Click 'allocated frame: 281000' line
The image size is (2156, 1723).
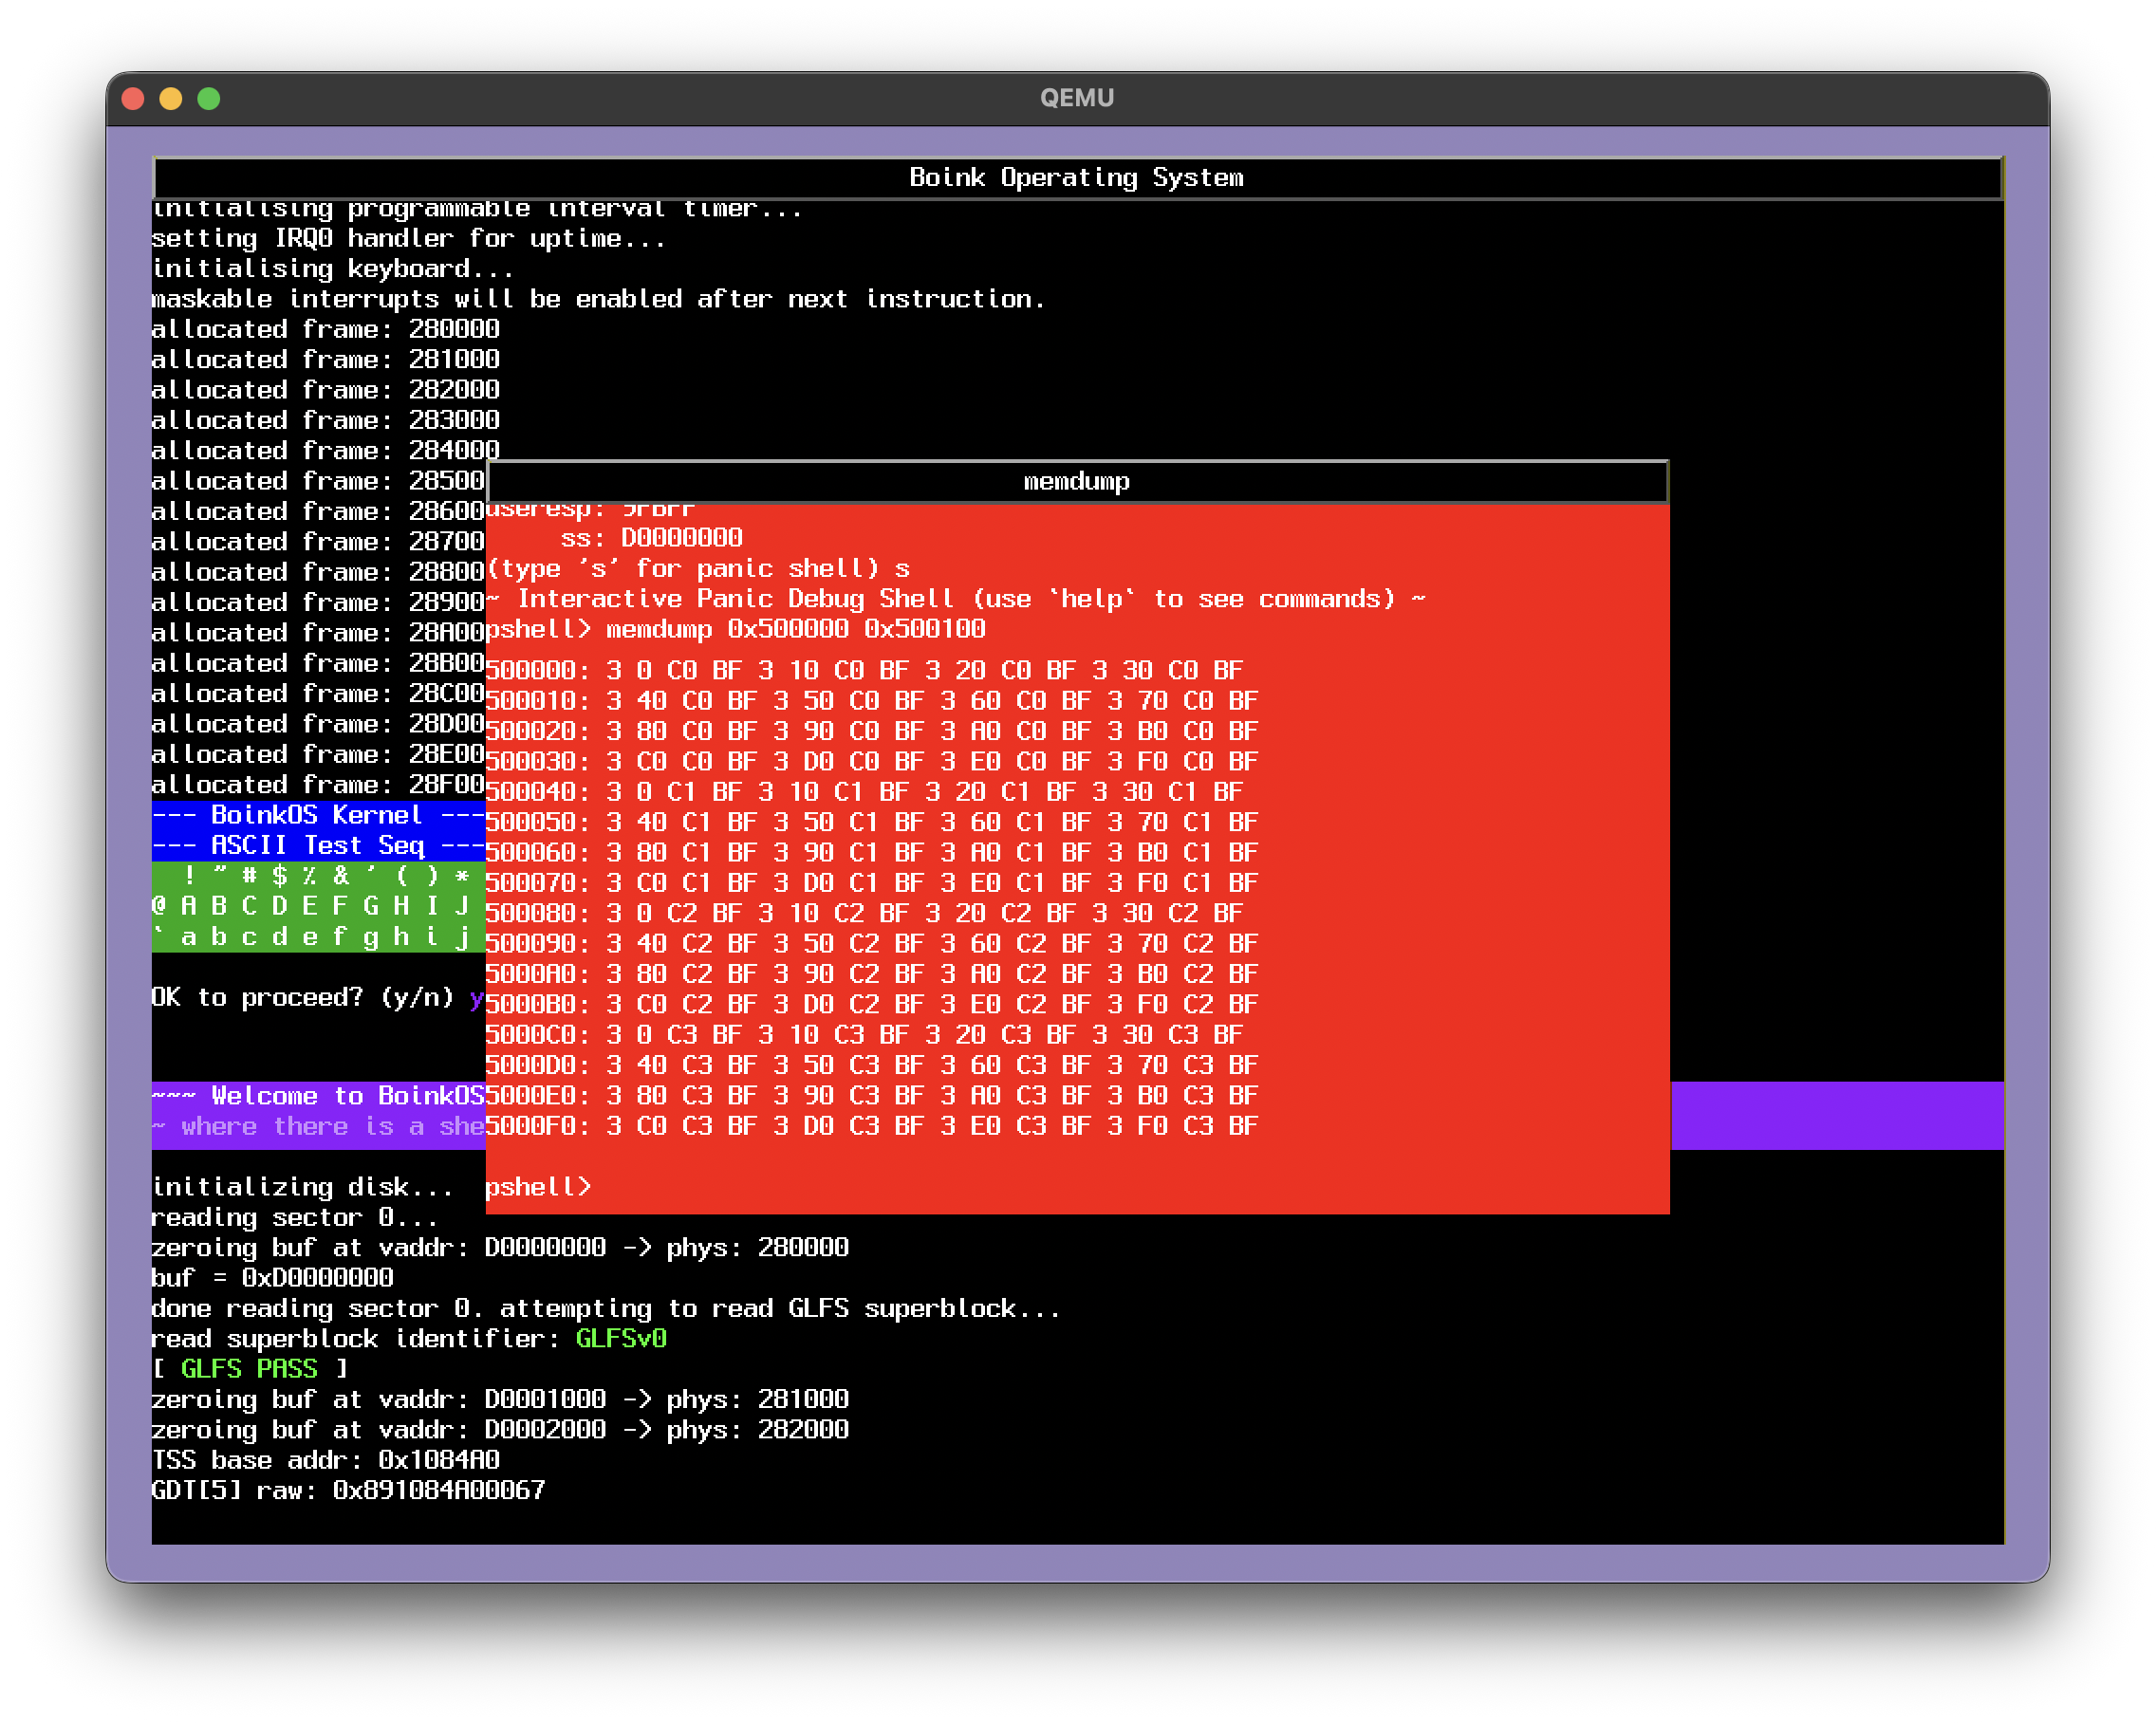pyautogui.click(x=326, y=359)
